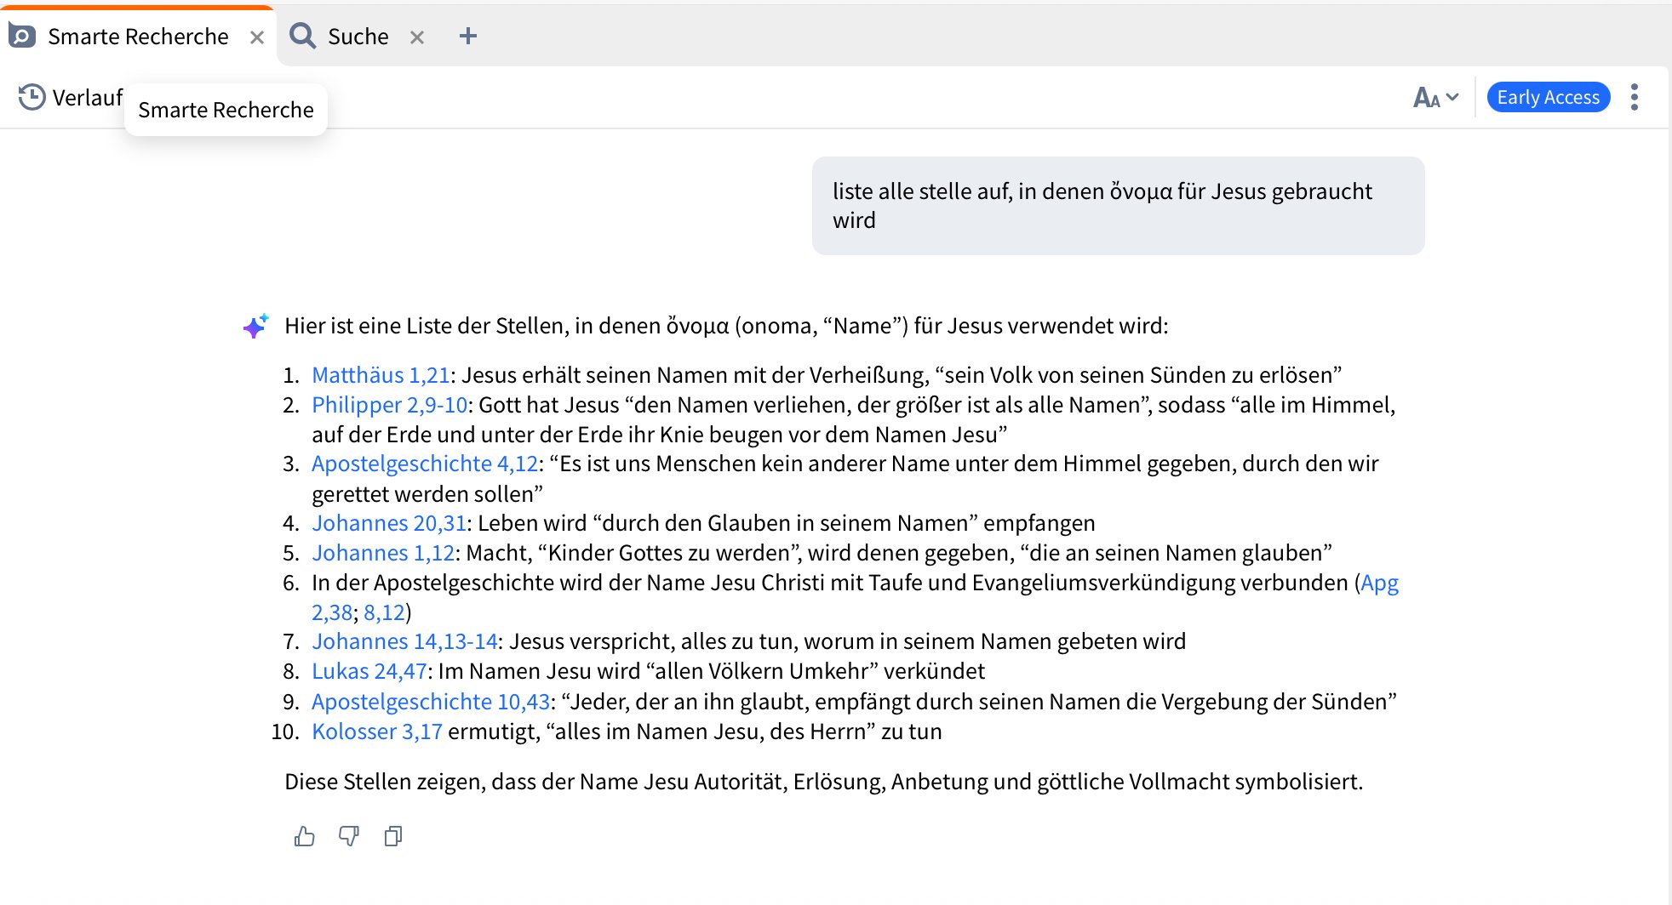Click the AI sparkle icon beside answer

[255, 326]
